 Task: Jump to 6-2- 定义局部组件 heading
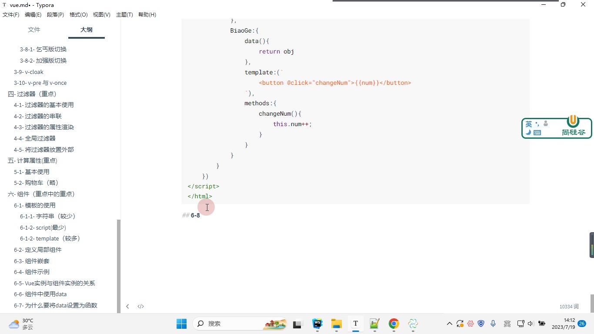tap(38, 250)
